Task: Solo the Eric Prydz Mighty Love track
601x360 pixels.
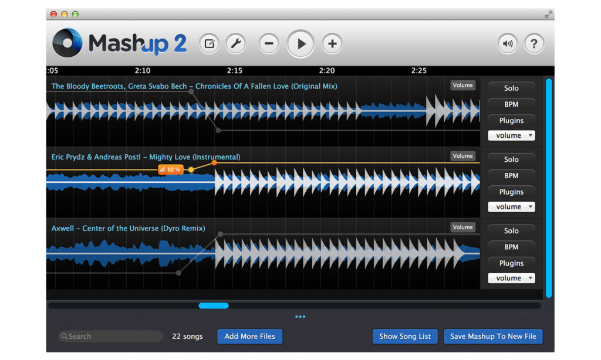Action: pyautogui.click(x=511, y=159)
